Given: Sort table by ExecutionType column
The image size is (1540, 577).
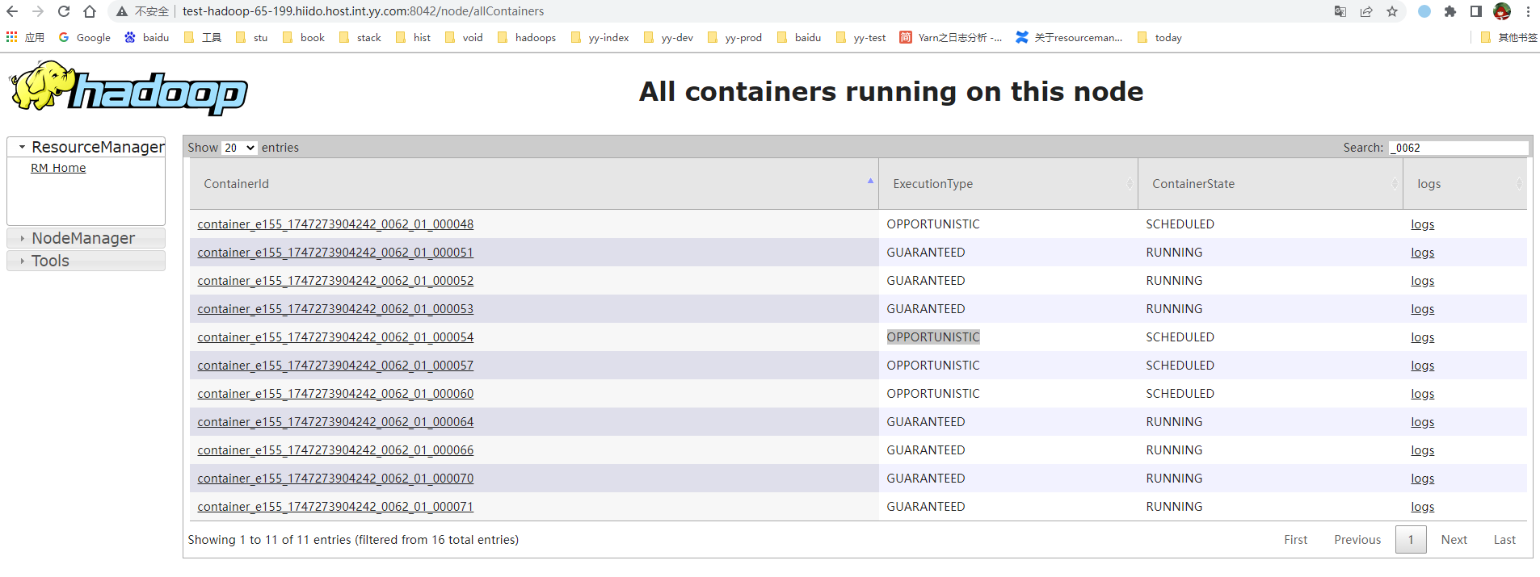Looking at the screenshot, I should 1008,184.
